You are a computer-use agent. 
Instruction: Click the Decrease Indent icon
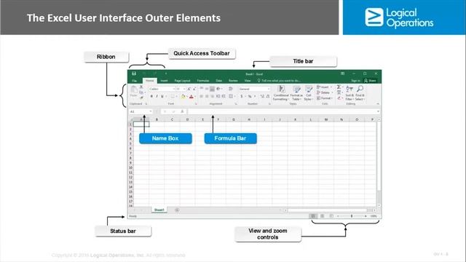pos(218,96)
